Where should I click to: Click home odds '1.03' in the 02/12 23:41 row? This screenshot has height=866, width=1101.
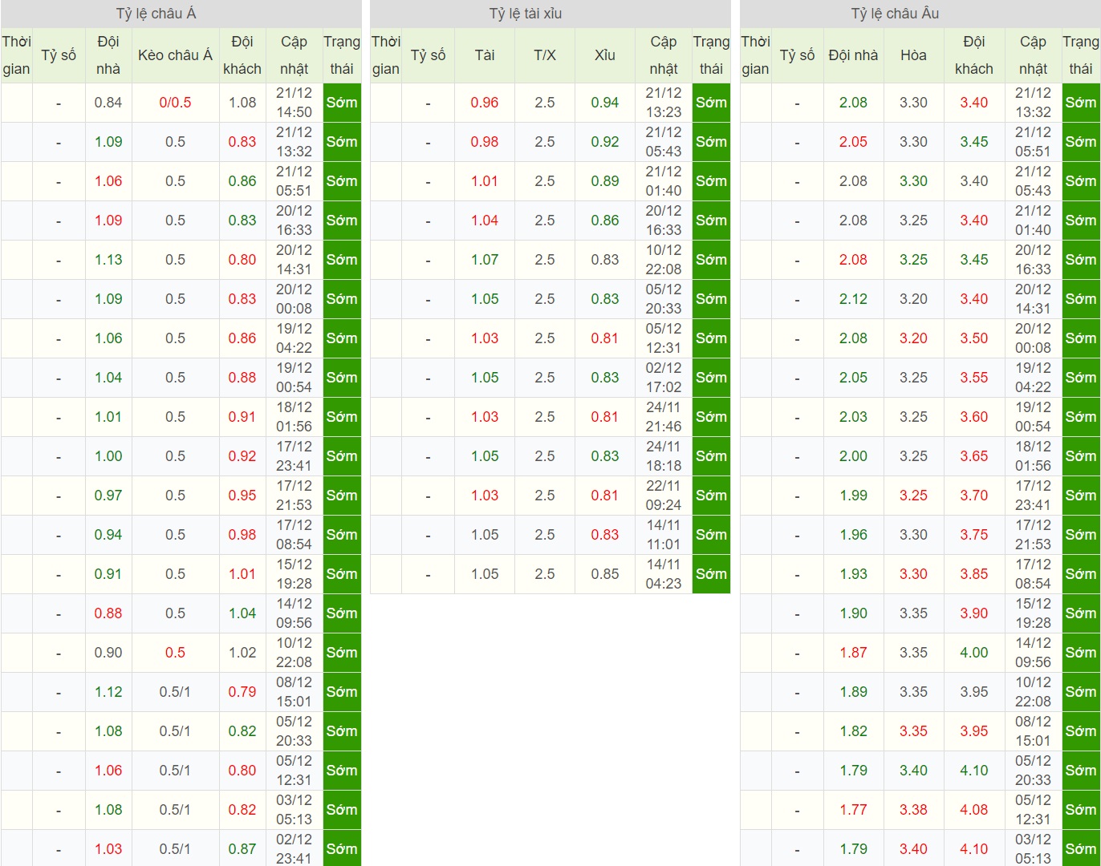click(108, 849)
